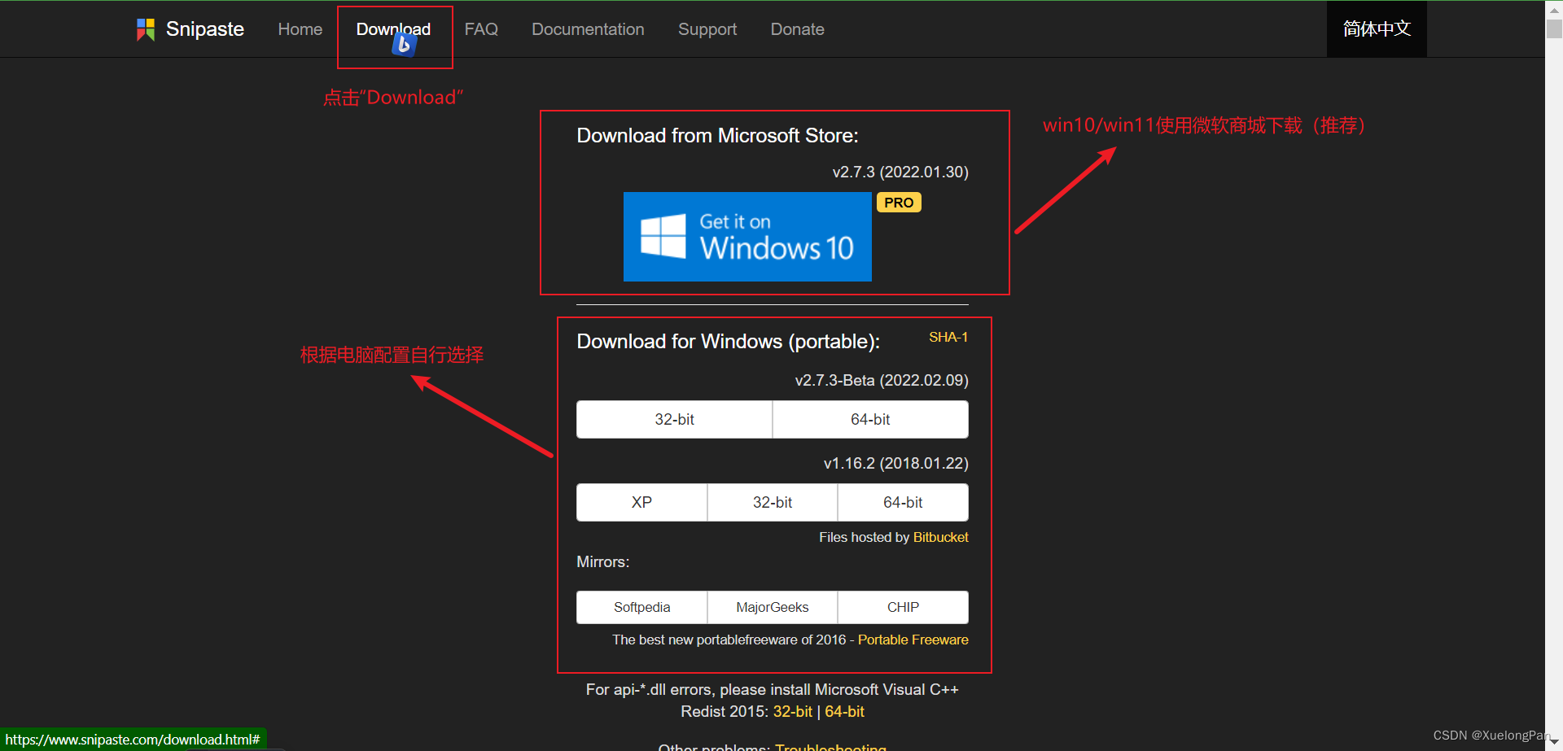Download v1.16.2 32-bit build
This screenshot has height=751, width=1563.
pos(773,503)
